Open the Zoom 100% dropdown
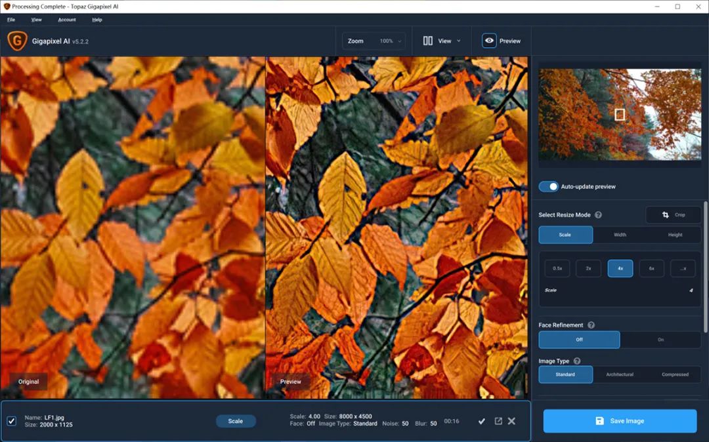The height and width of the screenshot is (442, 709). pos(373,41)
